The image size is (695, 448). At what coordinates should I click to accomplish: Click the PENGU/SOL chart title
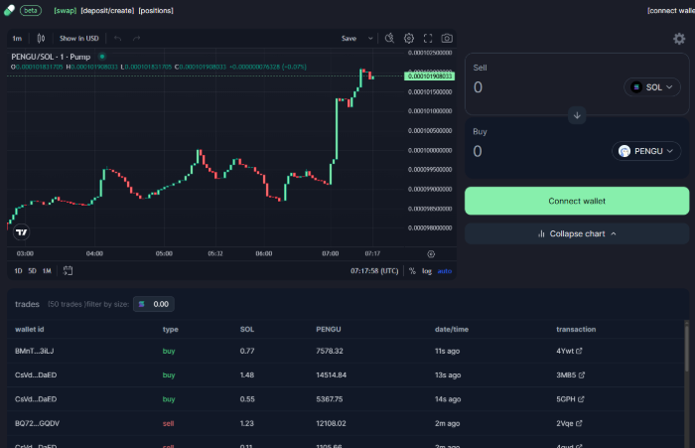click(x=51, y=57)
